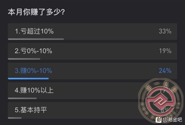Screen dimensions: 185x125
Task: Click the progress bar under 赚10%以上
Action: point(22,98)
